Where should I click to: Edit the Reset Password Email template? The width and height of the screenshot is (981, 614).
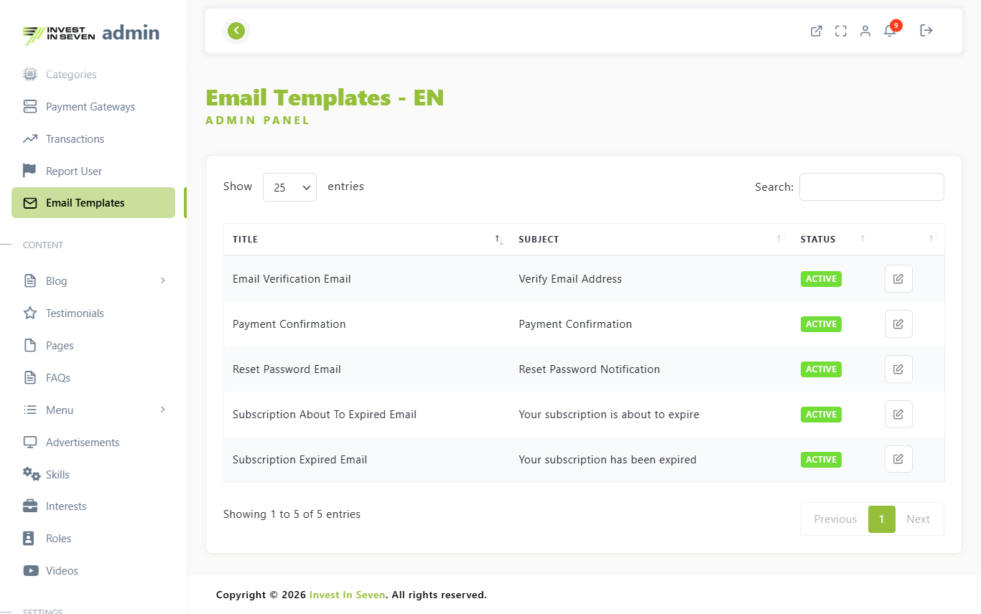point(898,369)
